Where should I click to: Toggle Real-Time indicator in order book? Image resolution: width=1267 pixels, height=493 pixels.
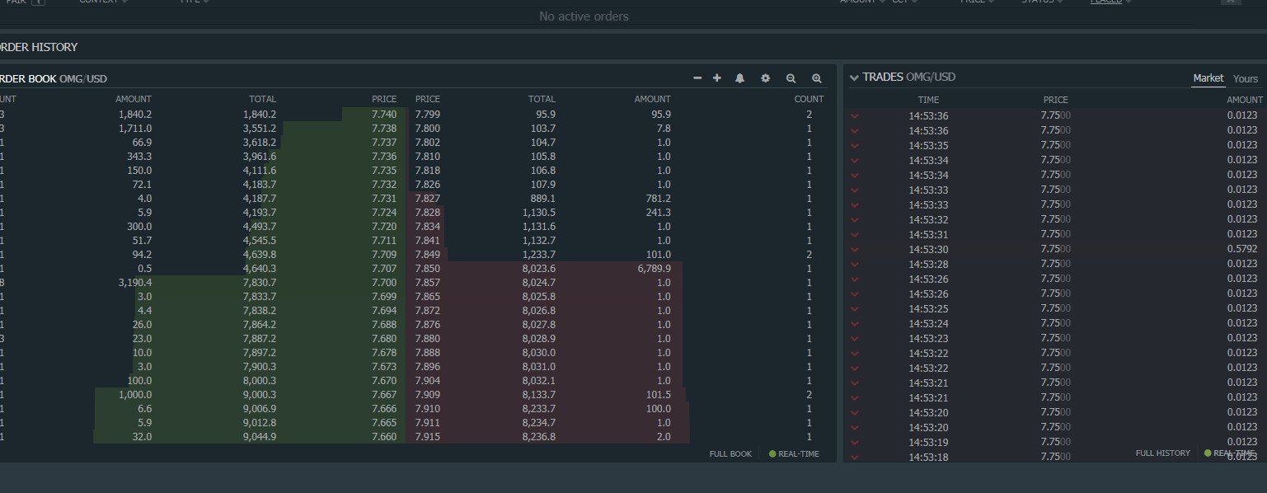(794, 454)
